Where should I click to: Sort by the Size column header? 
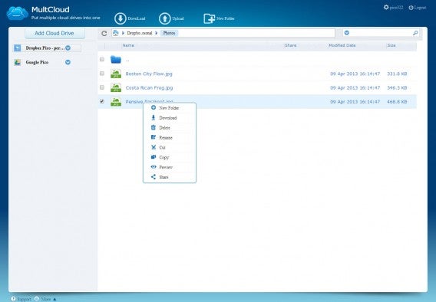[x=391, y=45]
